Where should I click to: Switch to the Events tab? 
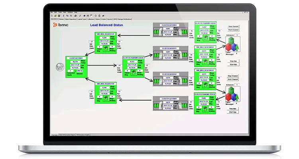tap(104, 19)
